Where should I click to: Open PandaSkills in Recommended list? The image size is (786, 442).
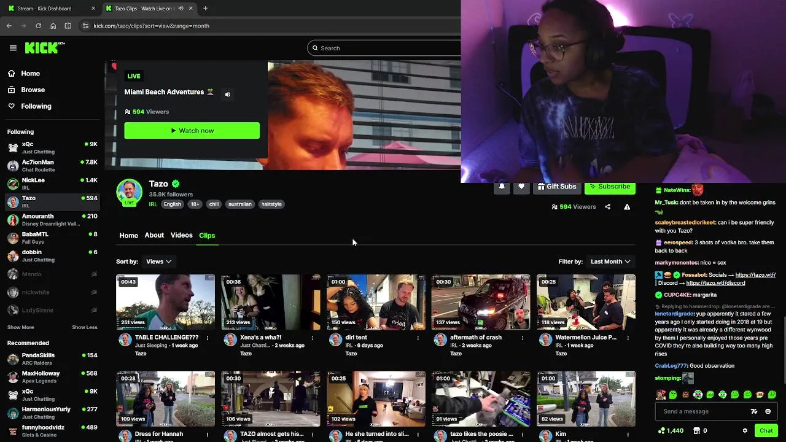point(52,359)
